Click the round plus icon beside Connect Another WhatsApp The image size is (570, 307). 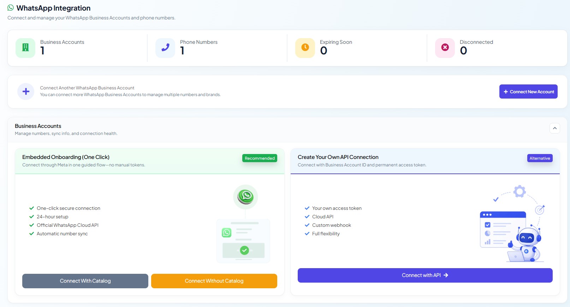26,91
